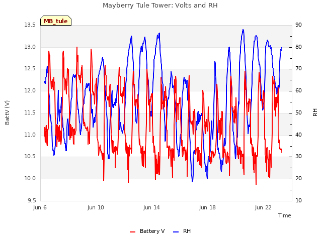
Task: Click the 50 right axis value
Action: (x=298, y=112)
